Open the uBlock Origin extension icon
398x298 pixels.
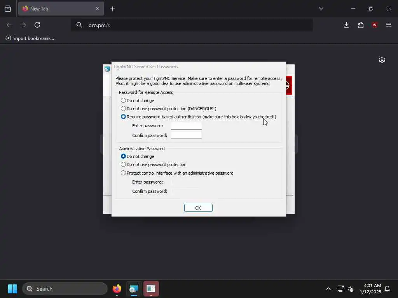[375, 25]
